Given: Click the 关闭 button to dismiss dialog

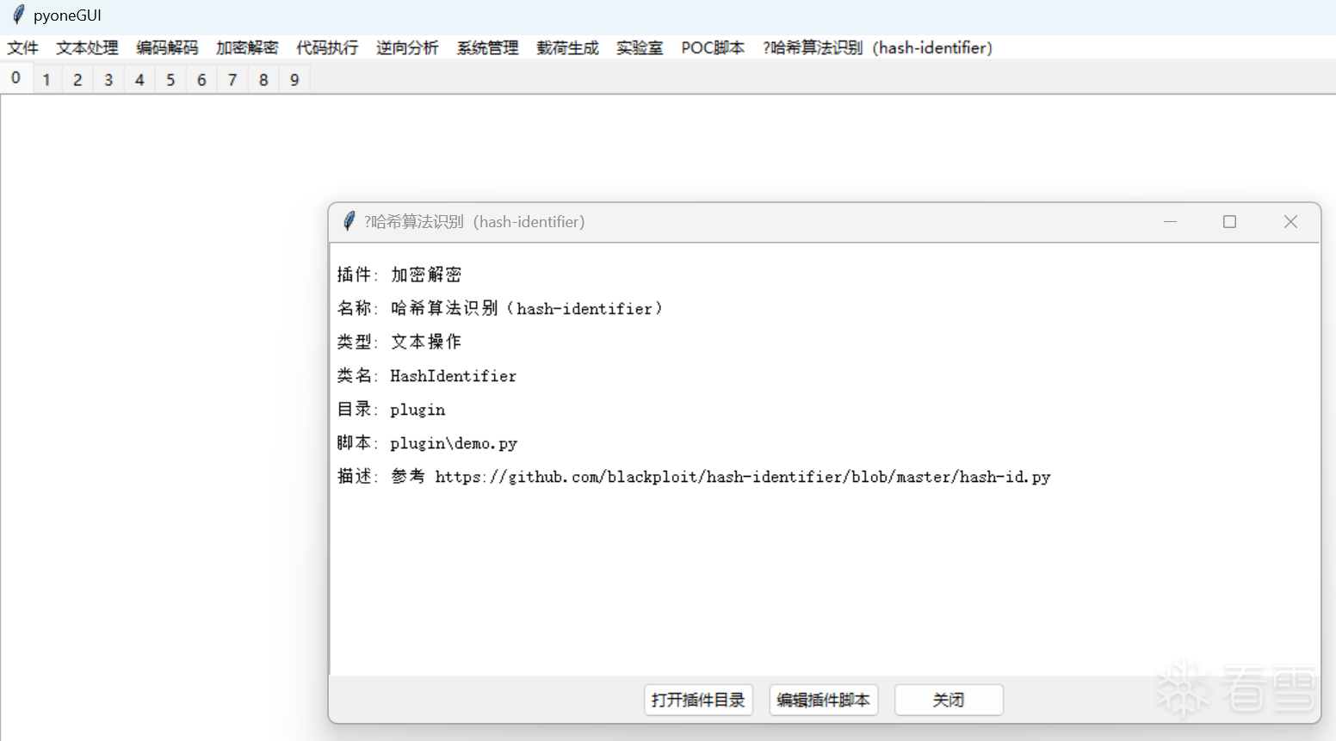Looking at the screenshot, I should 949,700.
